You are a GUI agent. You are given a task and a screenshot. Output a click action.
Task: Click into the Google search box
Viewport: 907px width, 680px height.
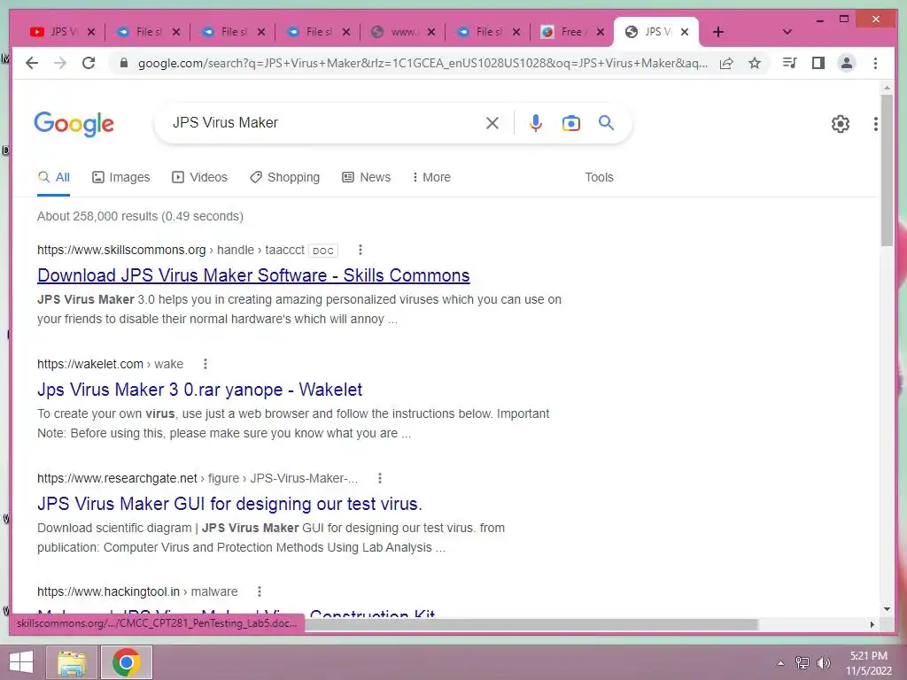324,122
